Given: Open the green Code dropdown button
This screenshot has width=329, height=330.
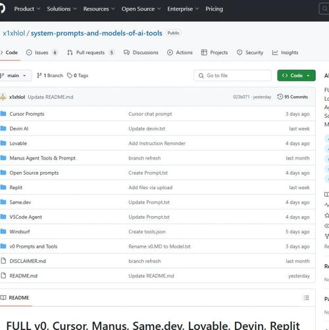Looking at the screenshot, I should 296,76.
